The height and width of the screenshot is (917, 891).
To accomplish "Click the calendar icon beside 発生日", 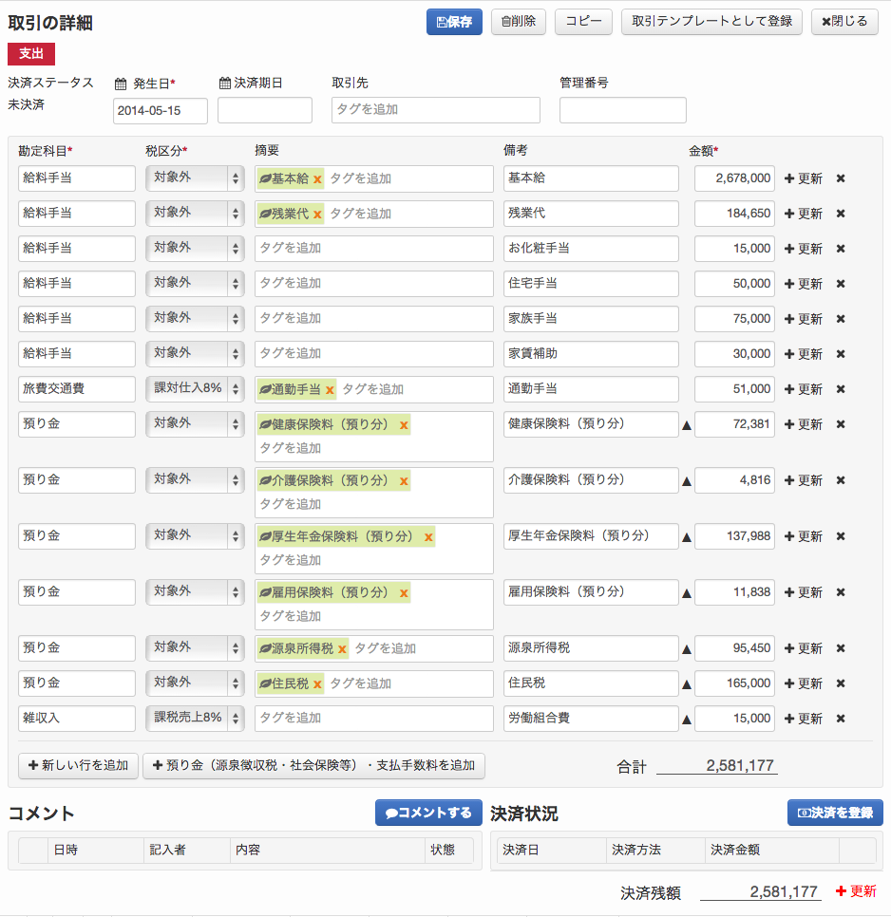I will 121,84.
